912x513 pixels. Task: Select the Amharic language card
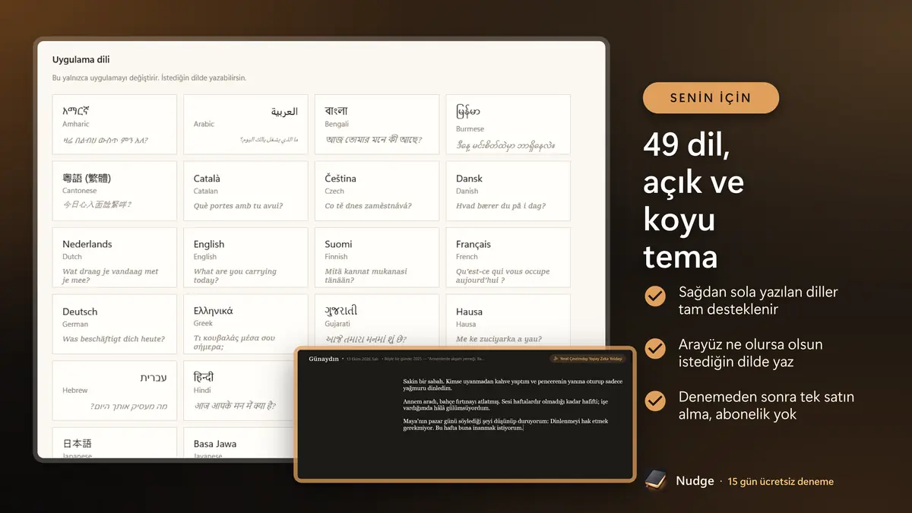coord(115,125)
